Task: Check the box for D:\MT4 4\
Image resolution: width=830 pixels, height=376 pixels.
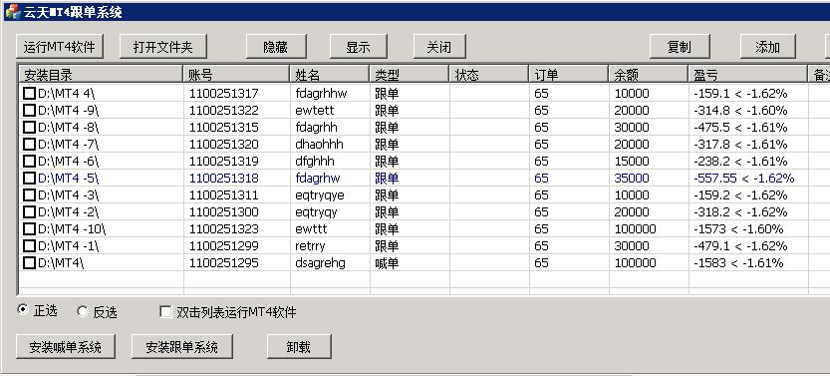Action: (30, 94)
